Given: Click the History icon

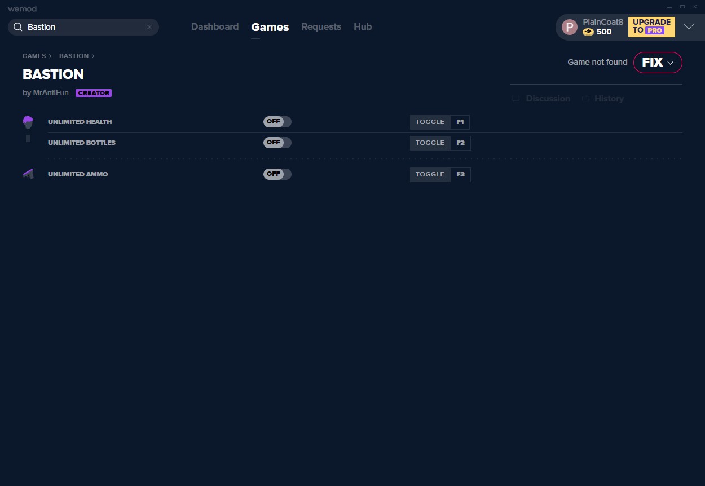Looking at the screenshot, I should click(x=585, y=99).
